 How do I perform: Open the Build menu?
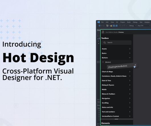coord(129,22)
